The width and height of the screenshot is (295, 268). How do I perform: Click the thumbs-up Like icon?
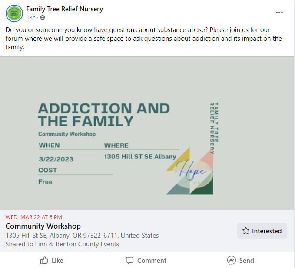pos(44,260)
